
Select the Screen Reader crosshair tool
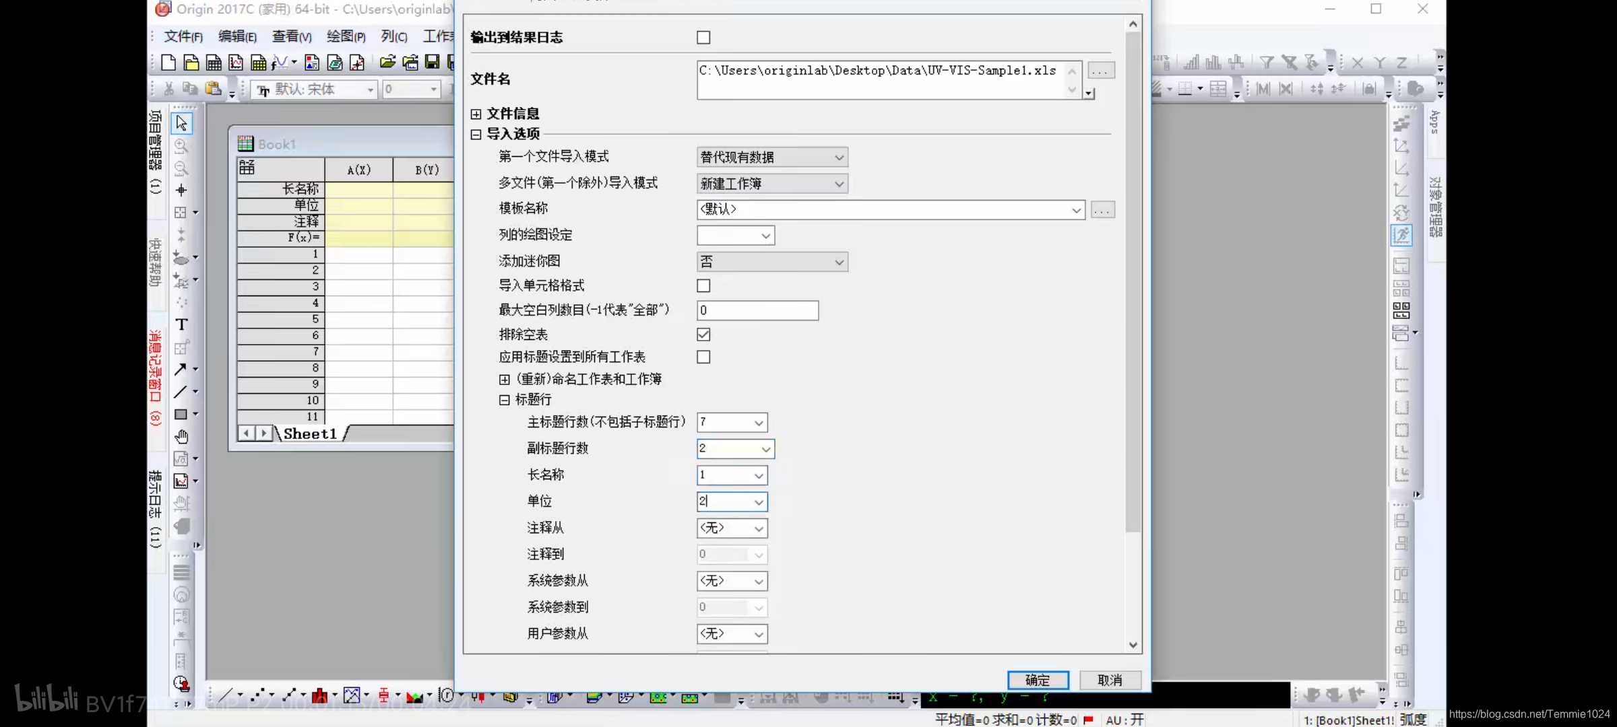click(181, 191)
